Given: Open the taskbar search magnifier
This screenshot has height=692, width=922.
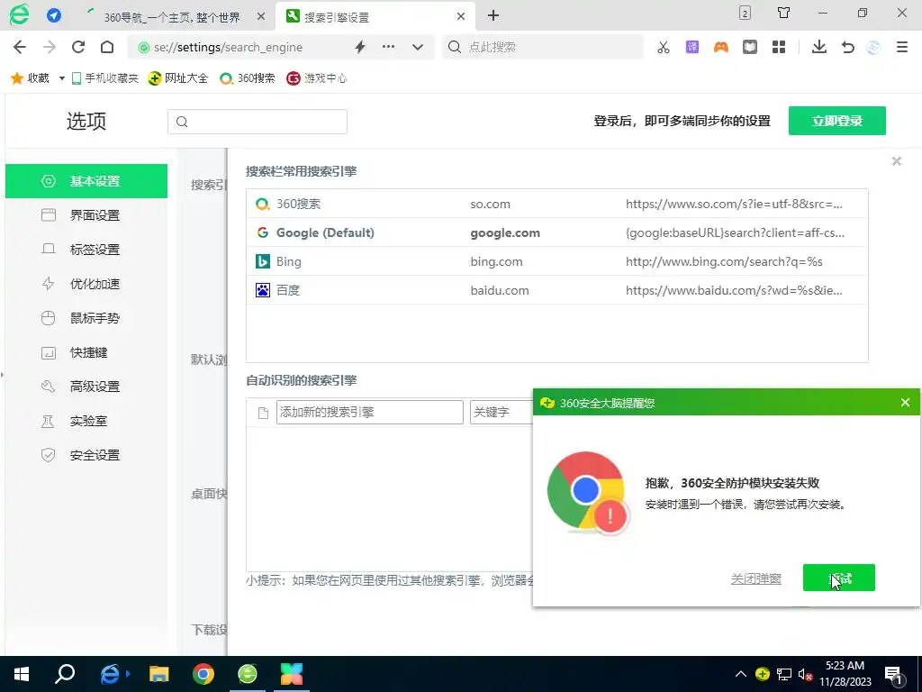Looking at the screenshot, I should click(65, 674).
